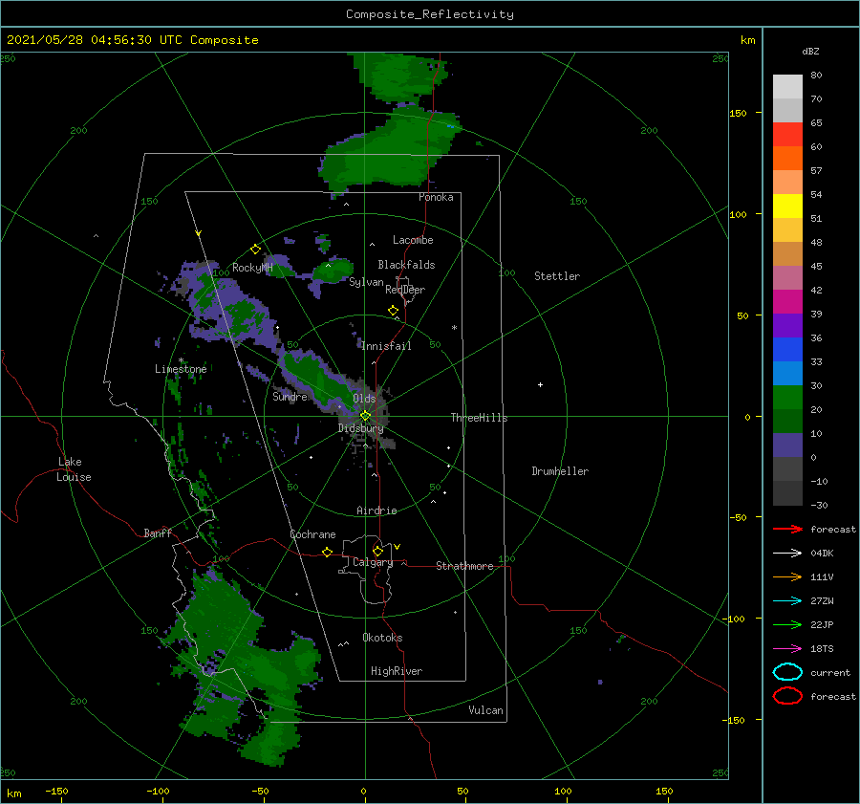Click the green 22JP arrow symbol
This screenshot has height=804, width=860.
pos(787,624)
